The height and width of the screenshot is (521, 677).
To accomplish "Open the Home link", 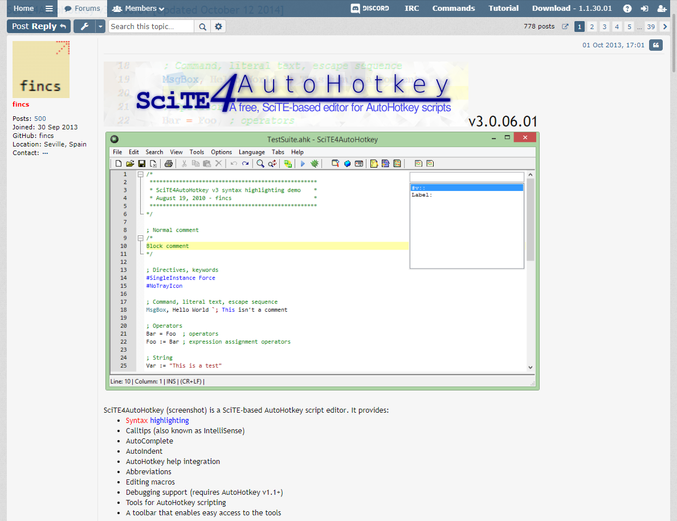I will (24, 8).
